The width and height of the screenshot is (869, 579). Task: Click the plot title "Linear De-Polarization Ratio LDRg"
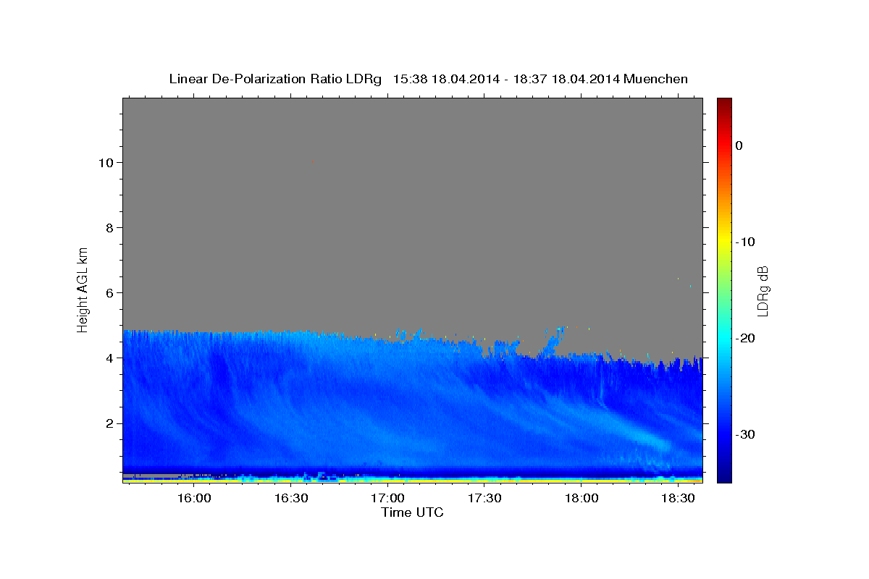point(275,79)
